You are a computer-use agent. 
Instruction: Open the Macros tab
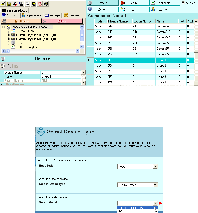tap(71, 15)
